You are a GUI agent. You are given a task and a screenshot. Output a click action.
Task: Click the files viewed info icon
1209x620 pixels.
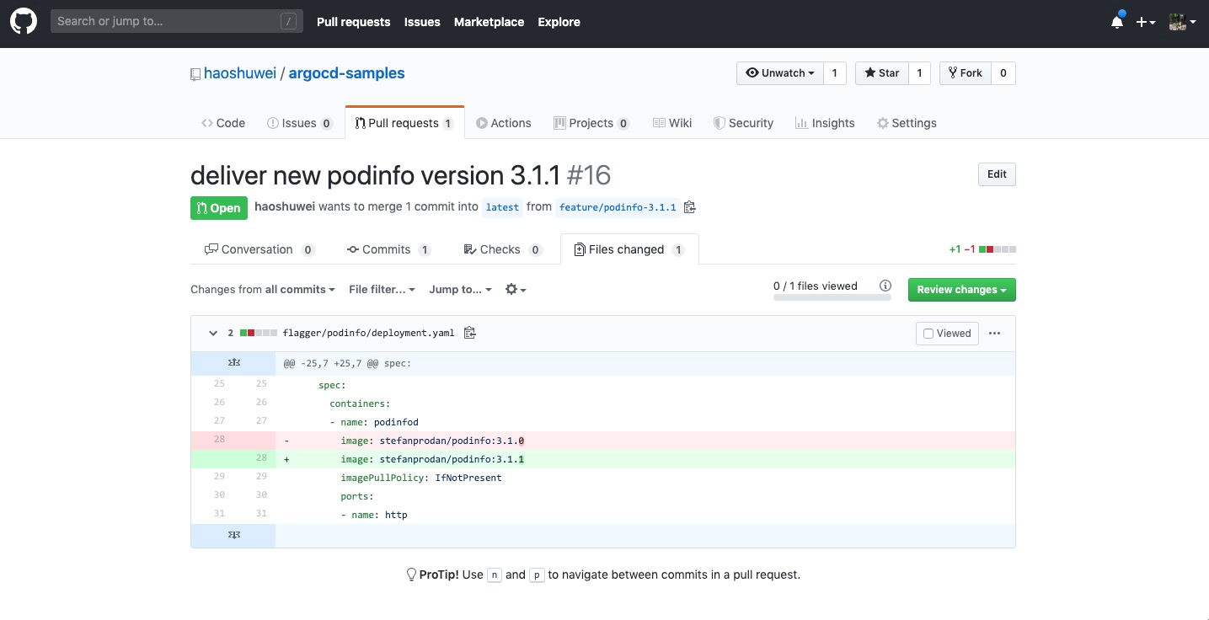click(885, 286)
